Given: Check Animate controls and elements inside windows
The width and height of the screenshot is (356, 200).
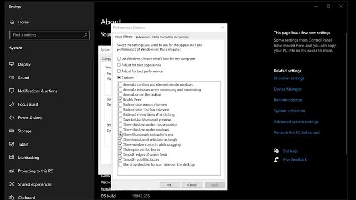Looking at the screenshot, I should (x=120, y=84).
